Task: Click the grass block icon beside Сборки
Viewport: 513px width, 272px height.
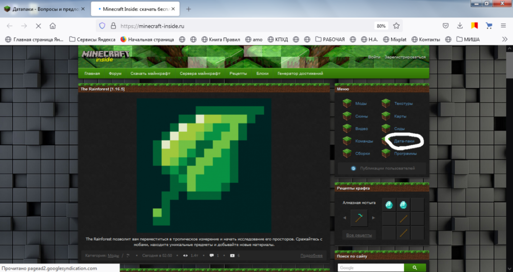Action: tap(347, 153)
